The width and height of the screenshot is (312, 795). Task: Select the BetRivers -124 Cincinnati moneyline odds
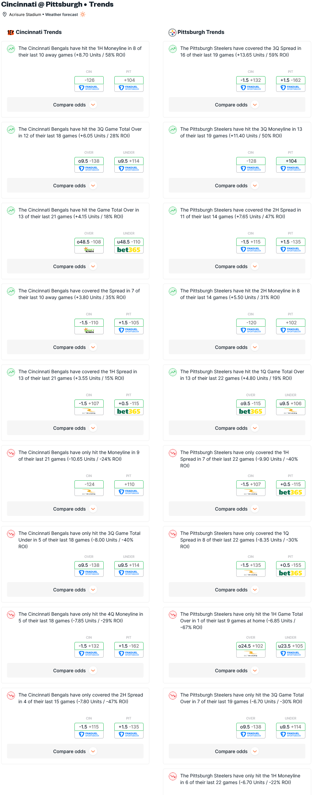point(89,488)
